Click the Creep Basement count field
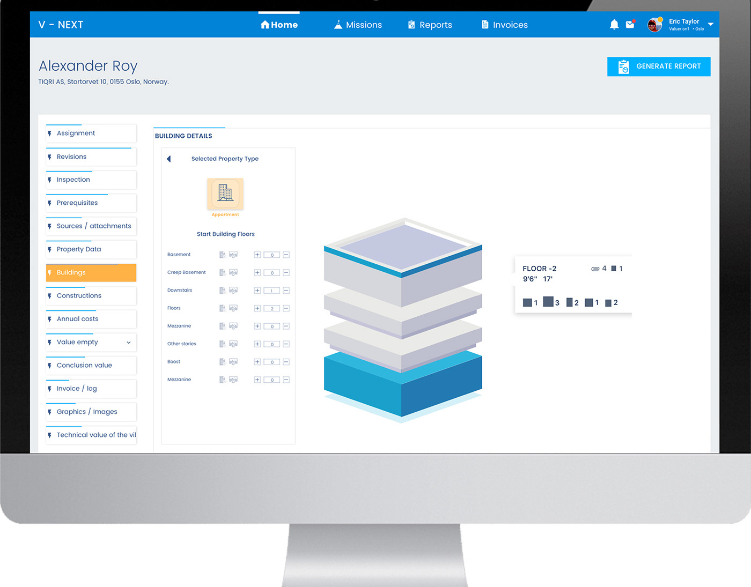Image resolution: width=751 pixels, height=587 pixels. pyautogui.click(x=272, y=273)
